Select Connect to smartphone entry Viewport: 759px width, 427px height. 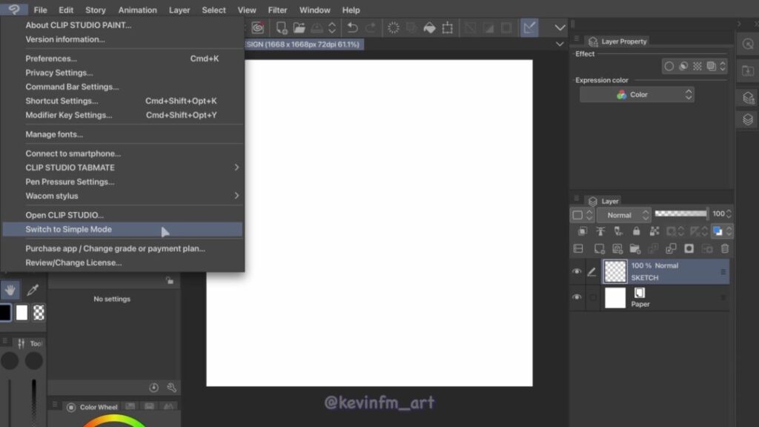(123, 153)
